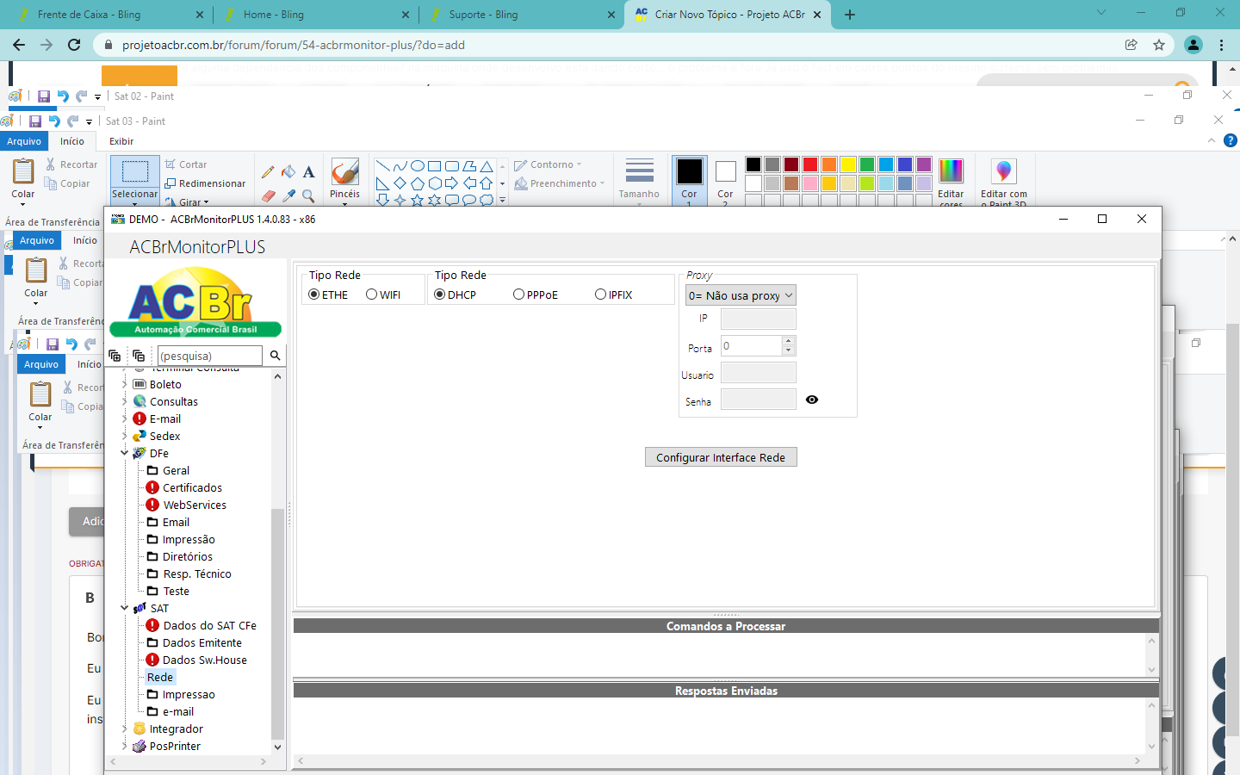
Task: Select the Fill bucket tool in Paint
Action: click(x=288, y=172)
